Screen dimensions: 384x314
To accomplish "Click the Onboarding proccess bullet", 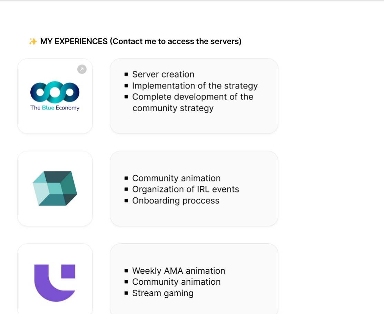I will (172, 201).
